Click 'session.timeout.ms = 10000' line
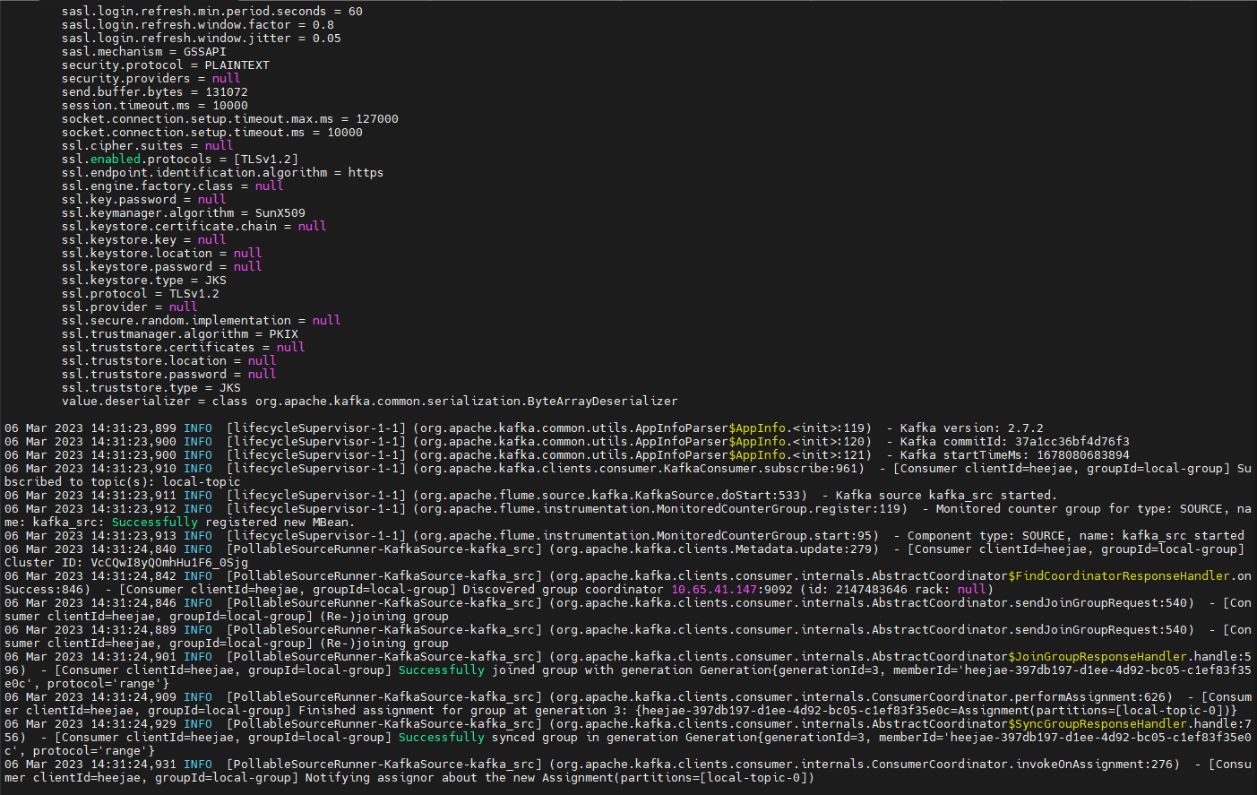 pyautogui.click(x=155, y=106)
